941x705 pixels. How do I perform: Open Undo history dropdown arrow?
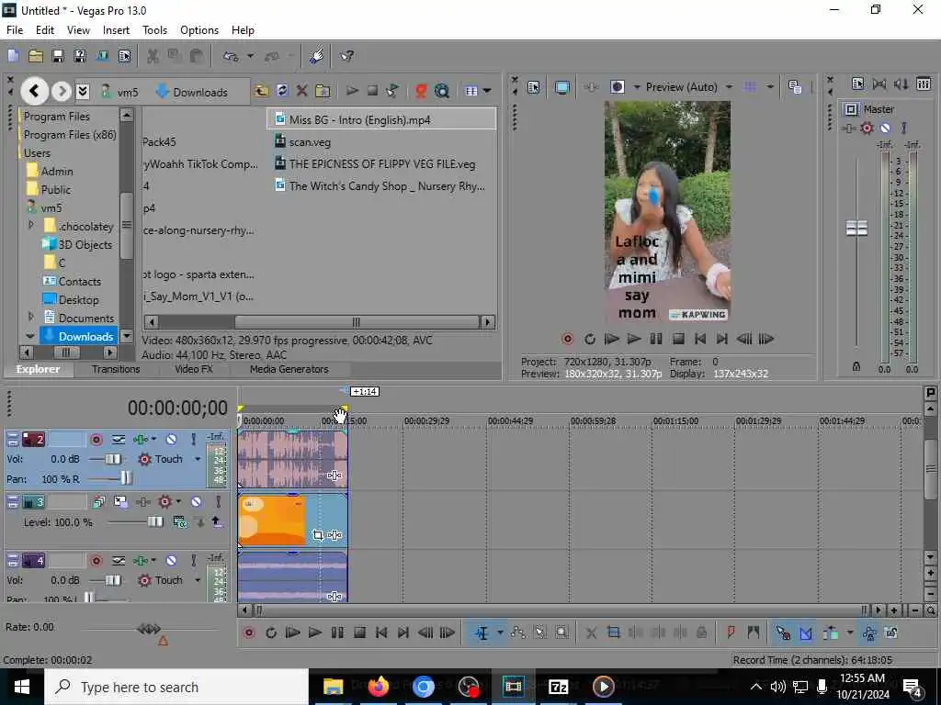[x=250, y=56]
